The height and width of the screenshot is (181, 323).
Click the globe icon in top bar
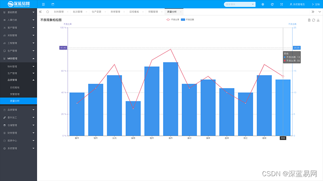click(x=263, y=4)
